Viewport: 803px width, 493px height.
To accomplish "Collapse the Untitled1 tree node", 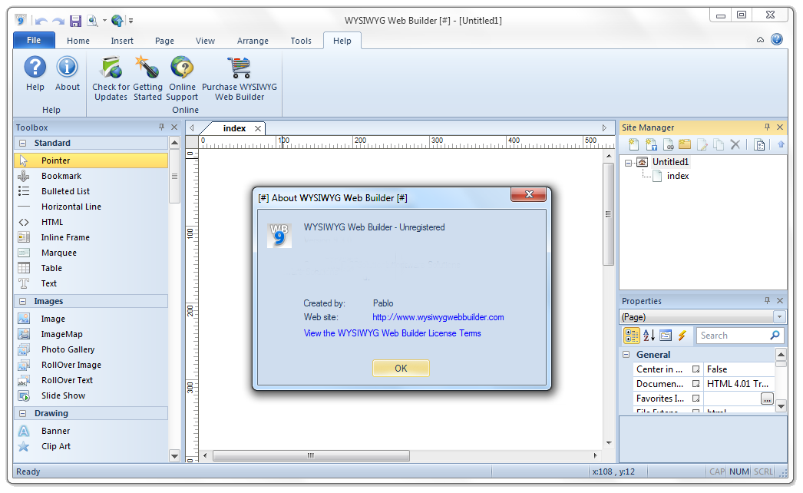I will (629, 163).
